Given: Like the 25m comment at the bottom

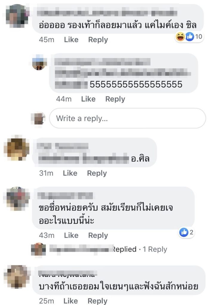Looking at the screenshot, I should pyautogui.click(x=70, y=301).
